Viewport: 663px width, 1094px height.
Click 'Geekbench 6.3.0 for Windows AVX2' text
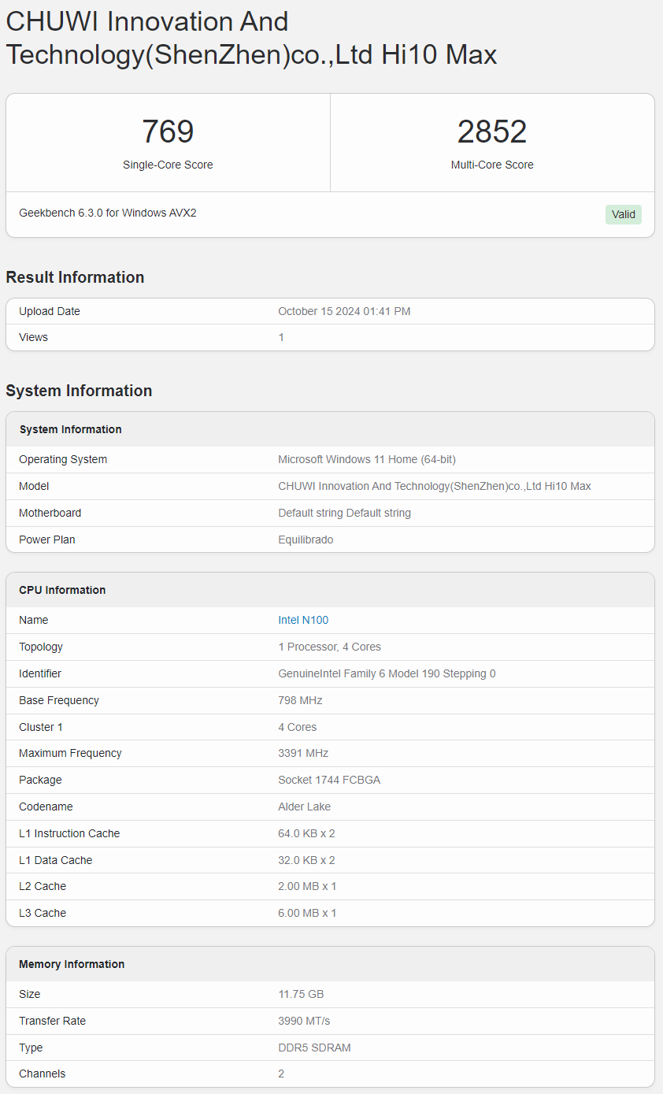click(108, 213)
